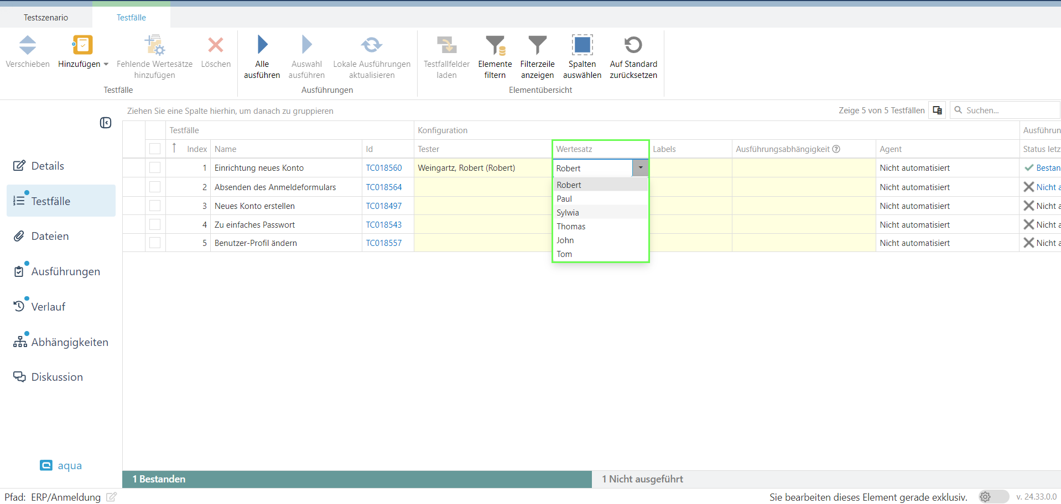Open test case link TC018564
The width and height of the screenshot is (1061, 504).
click(383, 187)
